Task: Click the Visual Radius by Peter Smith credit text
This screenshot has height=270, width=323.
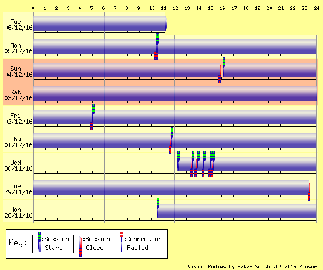Action: click(254, 266)
